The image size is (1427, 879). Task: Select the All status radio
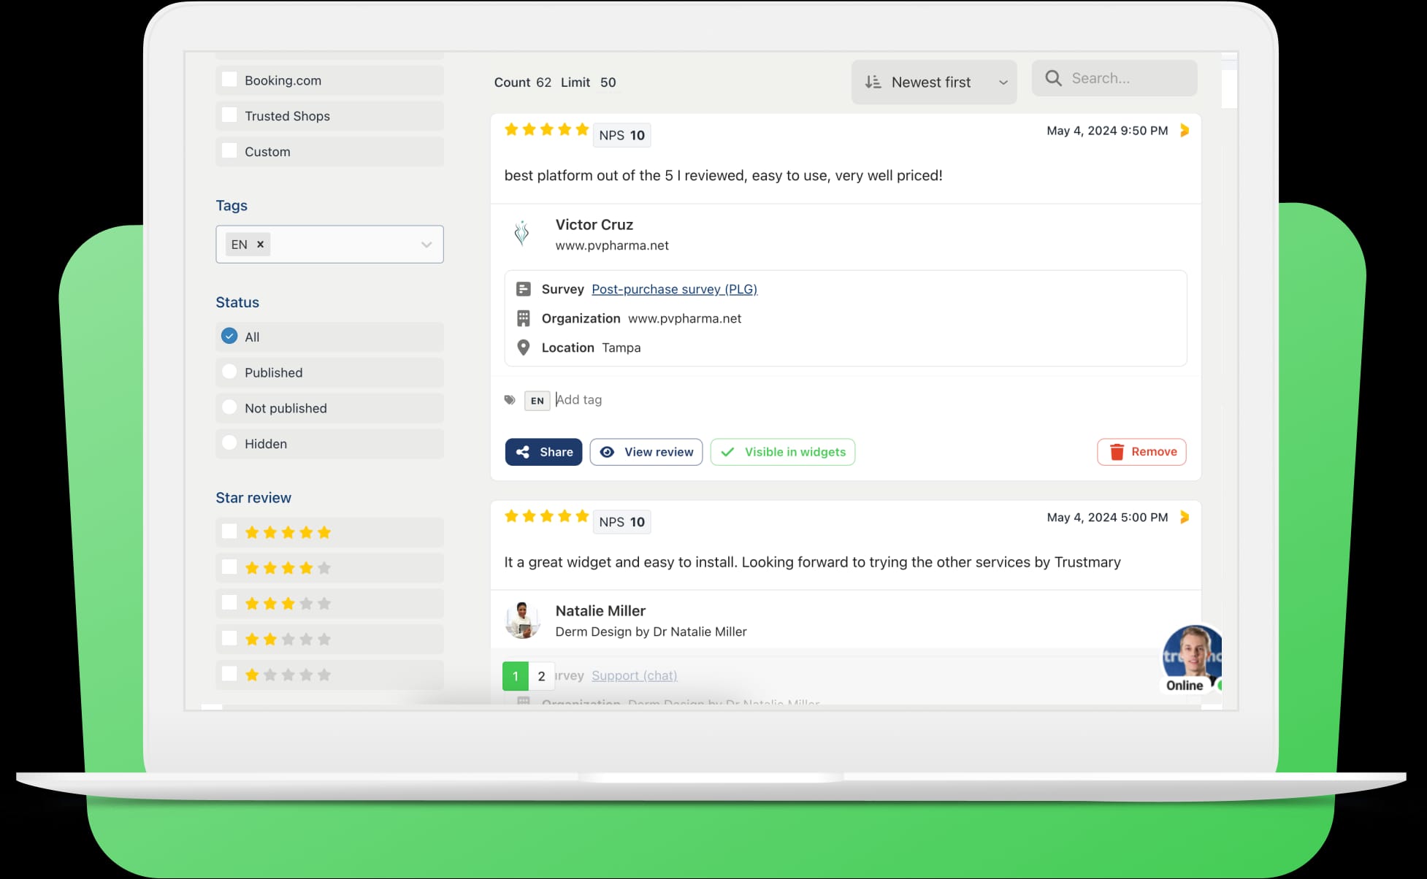(x=229, y=336)
